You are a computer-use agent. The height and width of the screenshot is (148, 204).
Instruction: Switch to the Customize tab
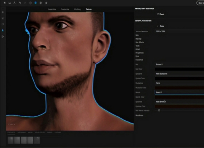[x=65, y=9]
